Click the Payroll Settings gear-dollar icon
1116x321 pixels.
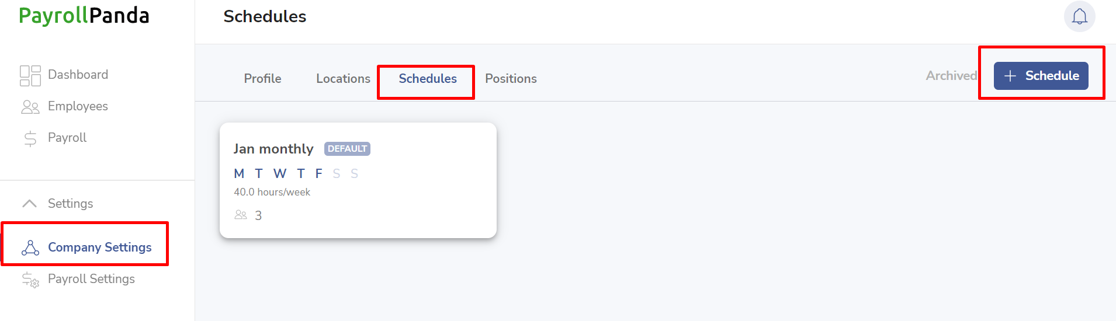point(30,280)
